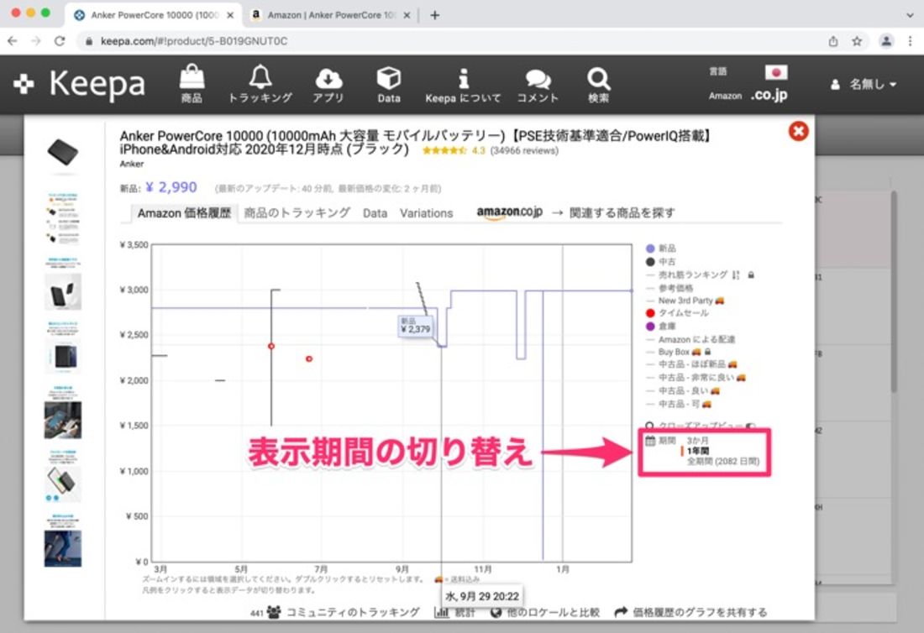Open the 名無し account dropdown
The image size is (924, 633).
click(864, 84)
